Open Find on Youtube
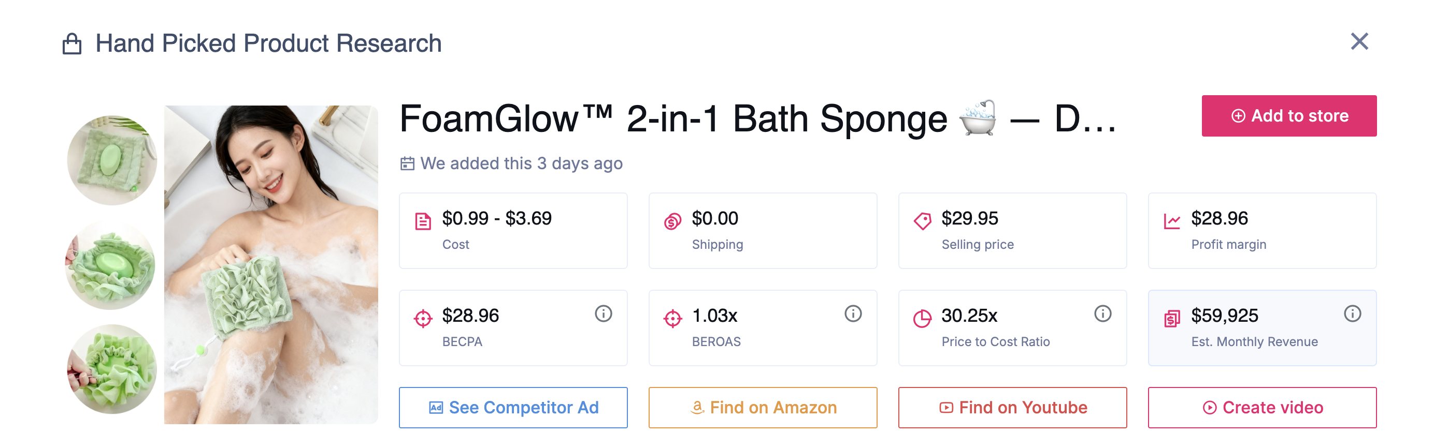The height and width of the screenshot is (448, 1434). pos(1013,407)
